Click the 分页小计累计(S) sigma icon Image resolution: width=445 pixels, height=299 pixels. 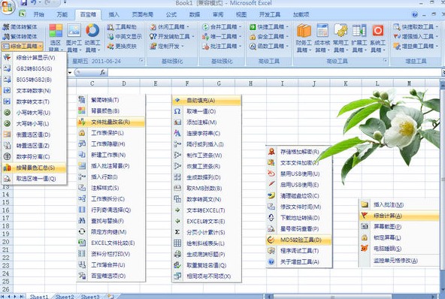[177, 232]
